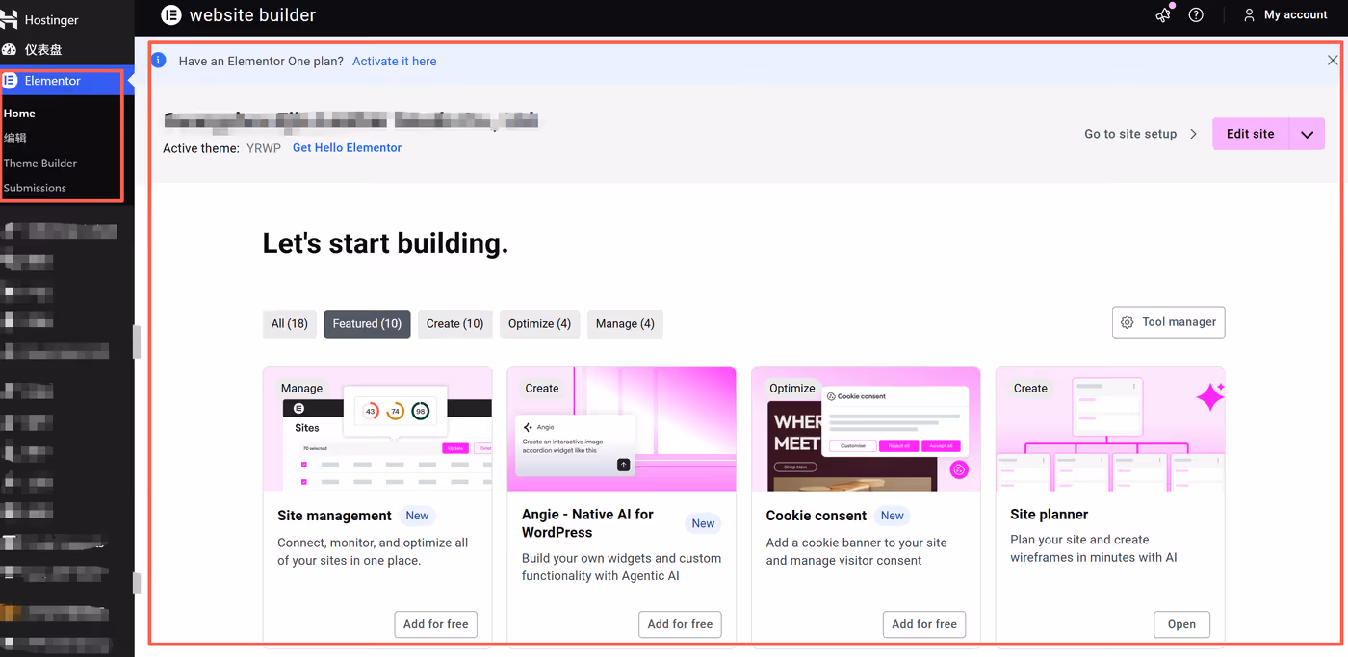Open the help question mark icon
Viewport: 1348px width, 657px height.
pos(1196,14)
